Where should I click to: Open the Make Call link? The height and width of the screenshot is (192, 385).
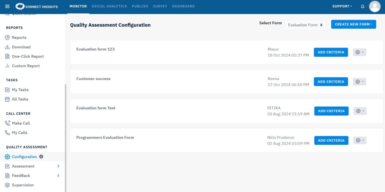click(21, 123)
